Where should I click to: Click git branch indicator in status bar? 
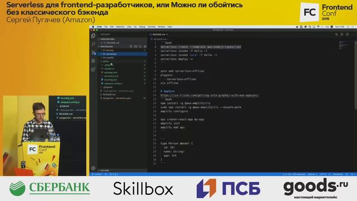click(x=98, y=174)
